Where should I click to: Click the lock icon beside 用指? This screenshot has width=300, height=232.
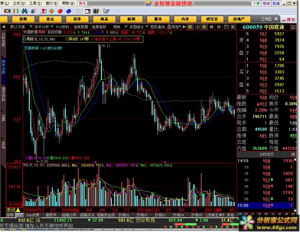[x=169, y=27]
